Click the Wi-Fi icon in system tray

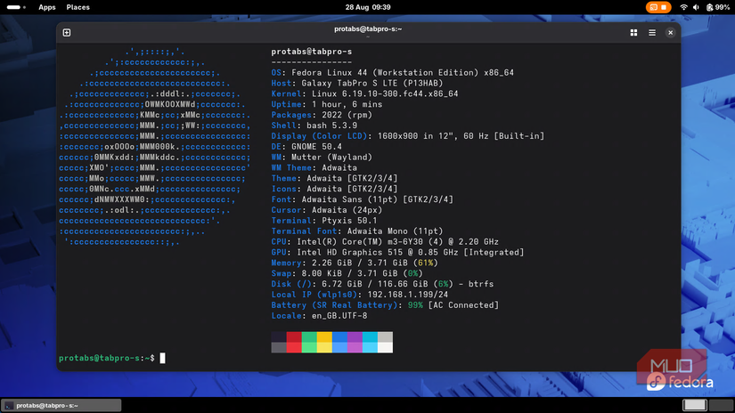[x=683, y=7]
